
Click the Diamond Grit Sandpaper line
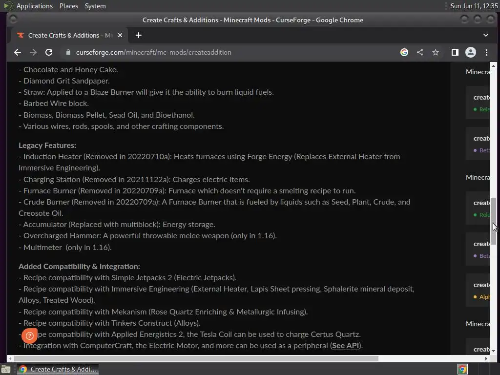point(64,81)
